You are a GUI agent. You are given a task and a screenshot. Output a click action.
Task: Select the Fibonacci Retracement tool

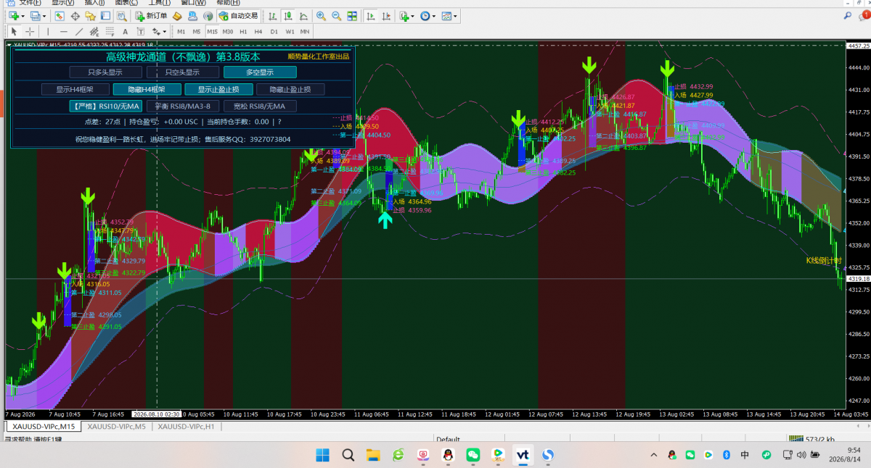[x=110, y=32]
